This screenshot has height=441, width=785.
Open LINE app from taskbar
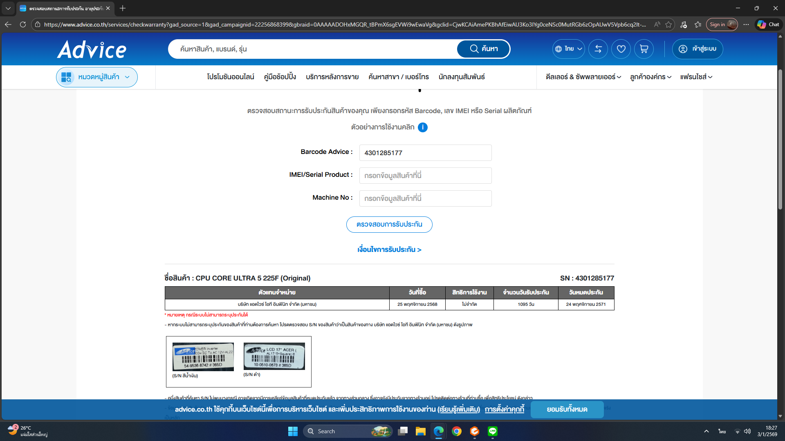pos(493,431)
